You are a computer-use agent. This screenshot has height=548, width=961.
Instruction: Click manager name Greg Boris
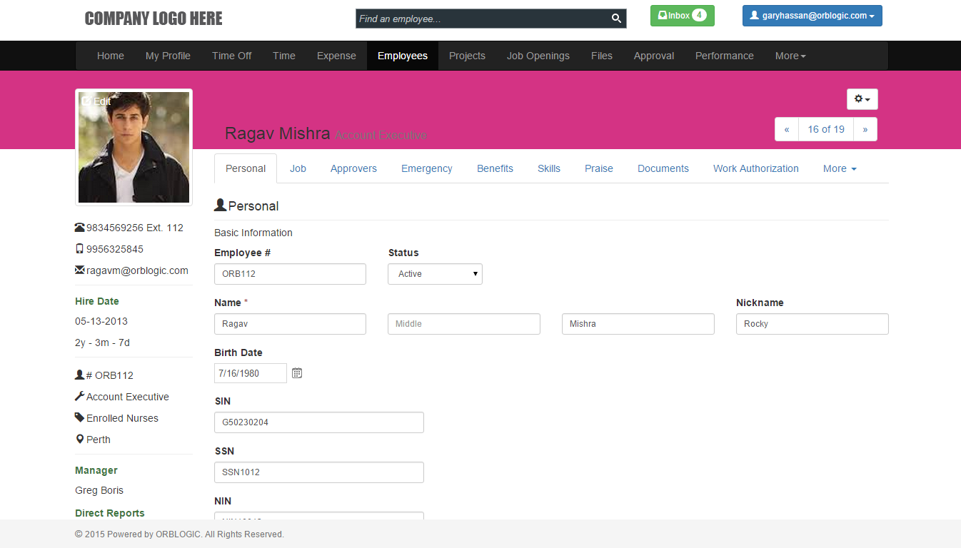[x=99, y=490]
